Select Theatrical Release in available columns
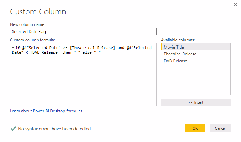The width and height of the screenshot is (241, 142). [x=196, y=54]
